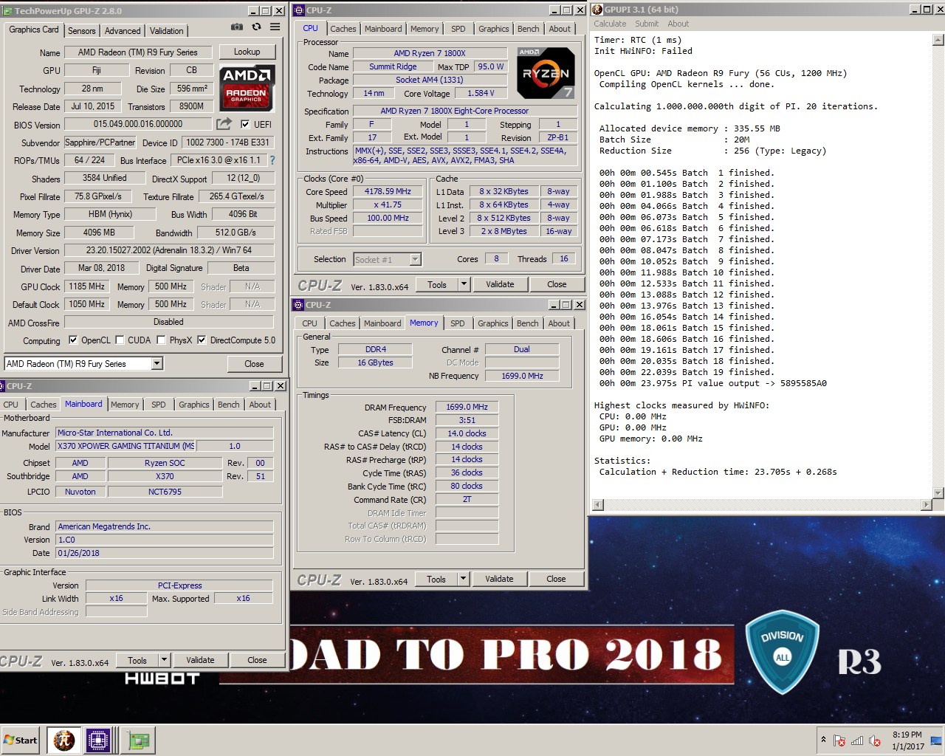Screen dimensions: 945x756
Task: Click Close in the CPU-Z Mainboard window
Action: tap(257, 660)
